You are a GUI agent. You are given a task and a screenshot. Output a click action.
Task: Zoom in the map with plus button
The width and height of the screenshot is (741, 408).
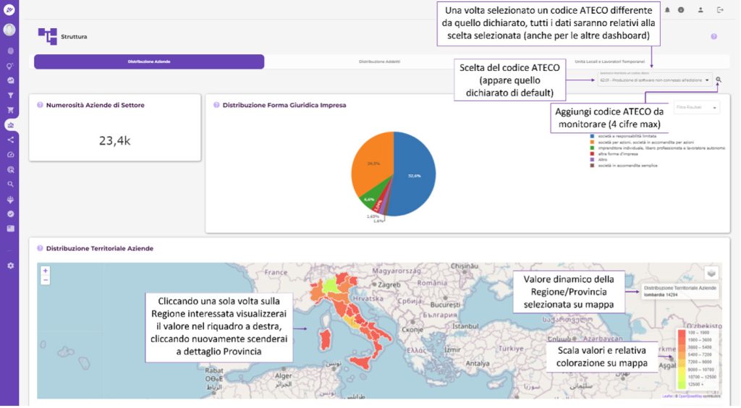[46, 271]
